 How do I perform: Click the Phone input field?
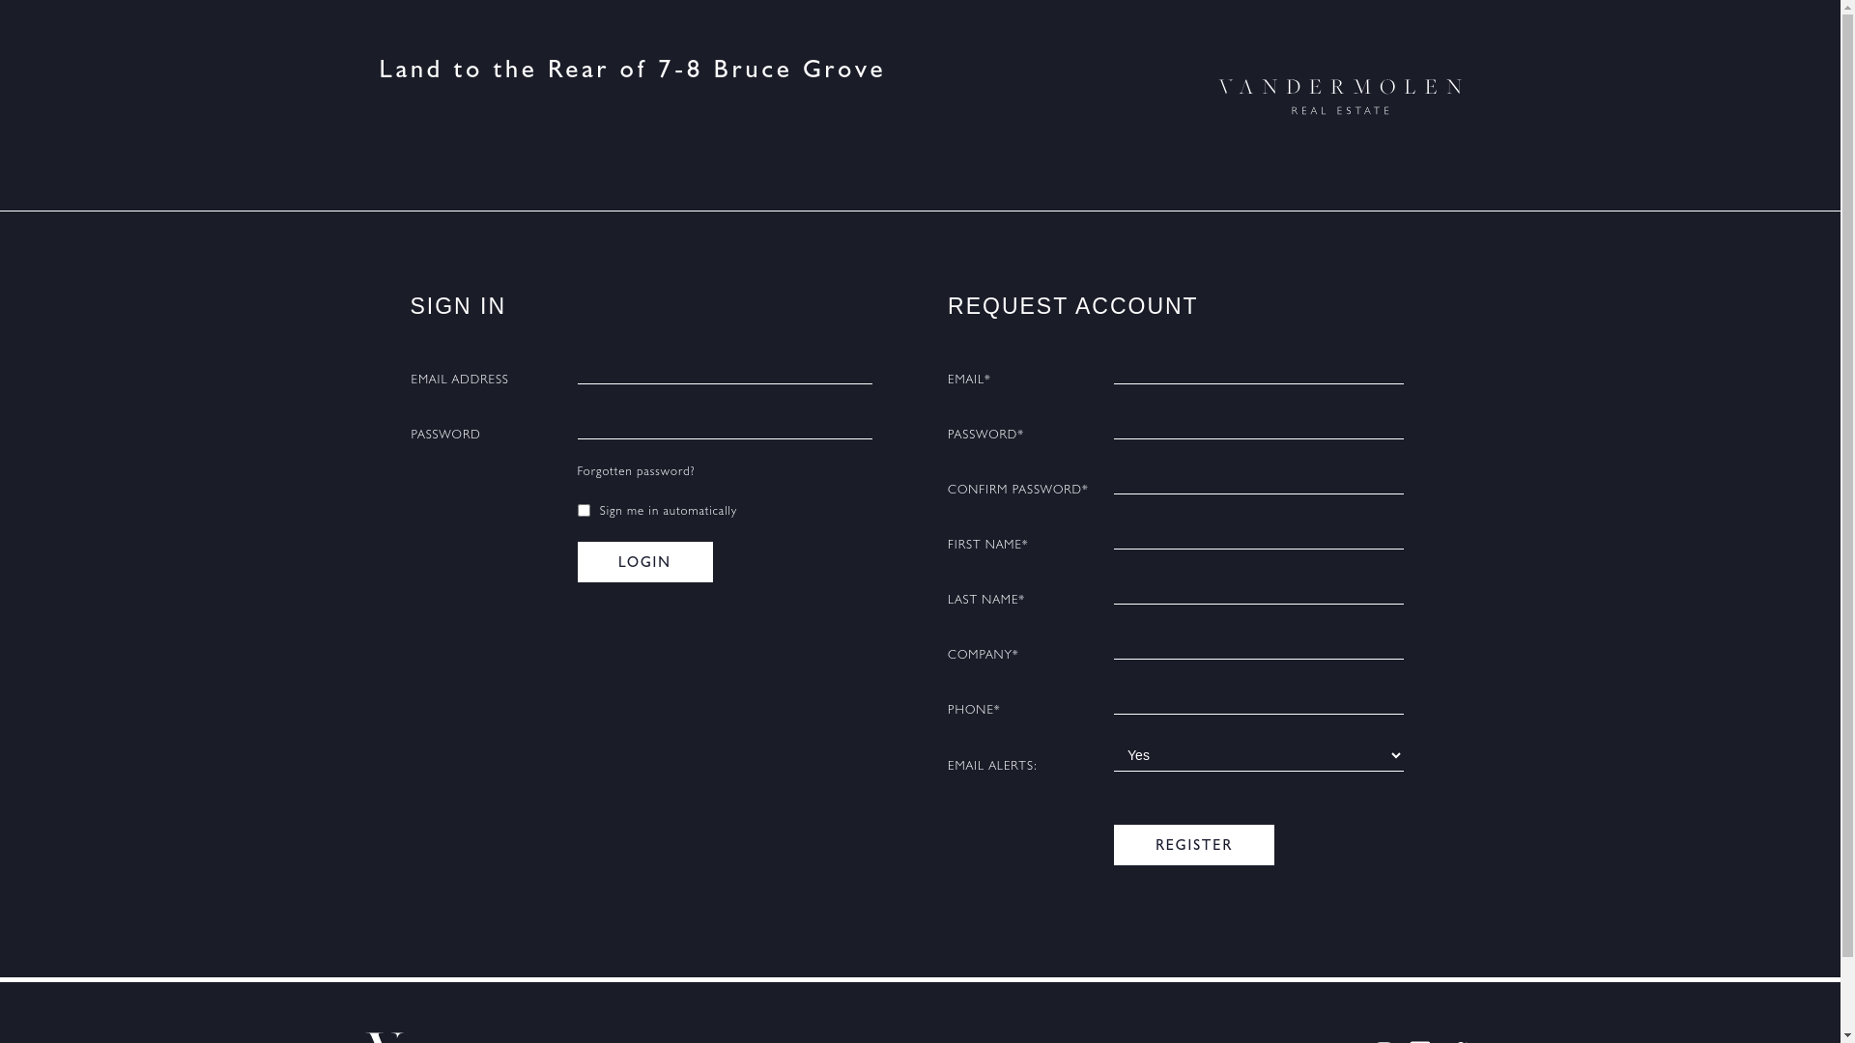pos(1258,702)
